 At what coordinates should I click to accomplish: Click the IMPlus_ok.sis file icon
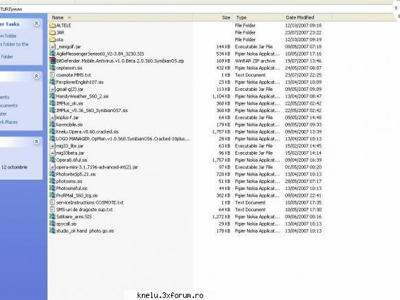52,103
